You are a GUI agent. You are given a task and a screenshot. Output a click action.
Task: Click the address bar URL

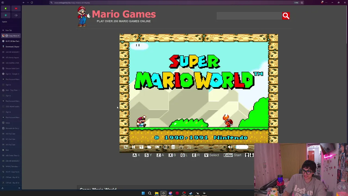click(x=72, y=3)
